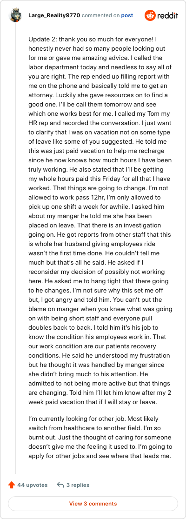Collapse thread via the vertical line

pos(16,248)
